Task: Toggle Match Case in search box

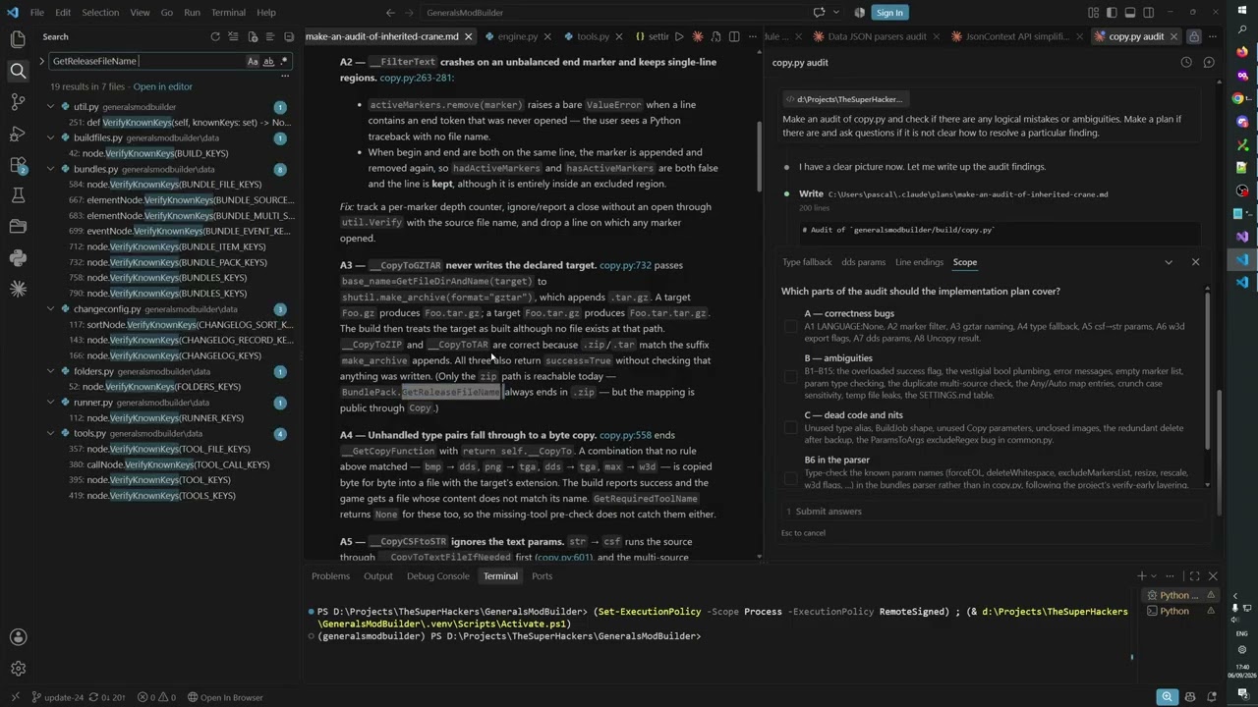Action: [x=253, y=61]
